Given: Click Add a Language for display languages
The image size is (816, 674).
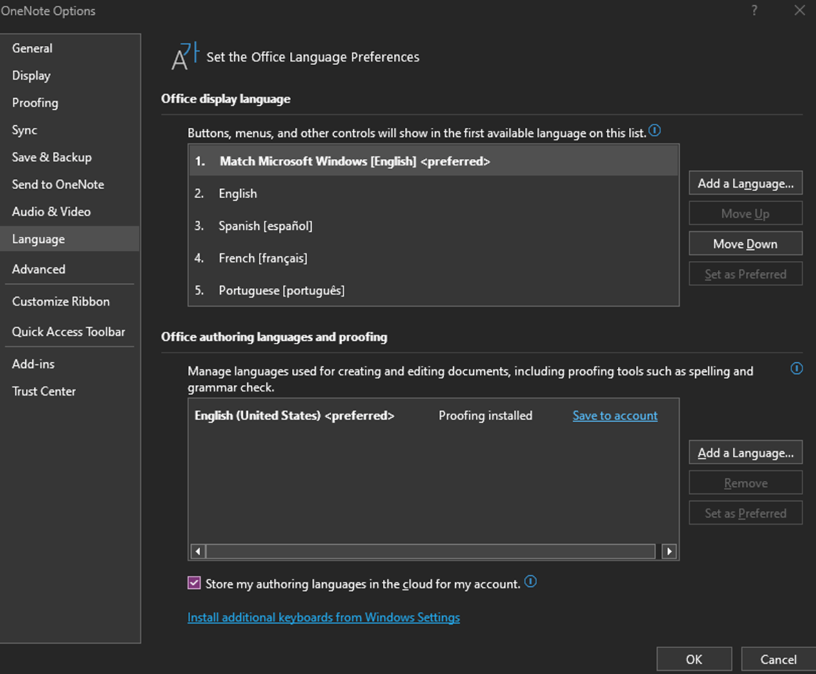Looking at the screenshot, I should [745, 183].
